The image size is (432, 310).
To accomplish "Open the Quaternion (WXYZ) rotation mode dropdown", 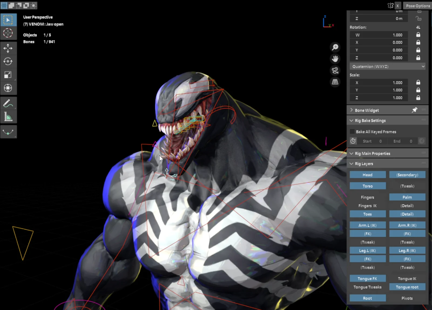I will point(387,66).
